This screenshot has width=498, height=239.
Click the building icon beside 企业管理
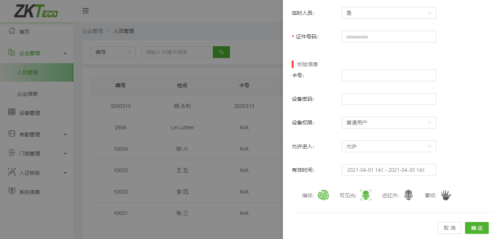click(12, 52)
